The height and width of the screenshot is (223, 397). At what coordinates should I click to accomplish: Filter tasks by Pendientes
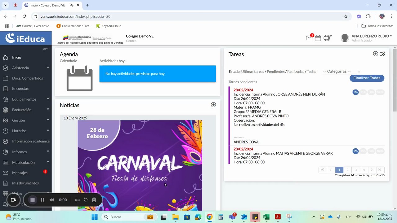pyautogui.click(x=275, y=72)
